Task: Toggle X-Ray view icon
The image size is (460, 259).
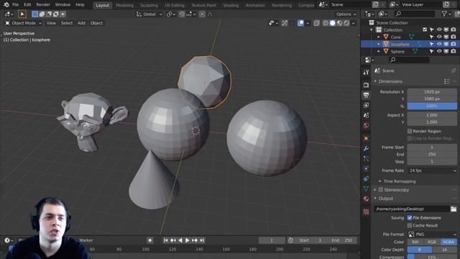Action: point(316,23)
